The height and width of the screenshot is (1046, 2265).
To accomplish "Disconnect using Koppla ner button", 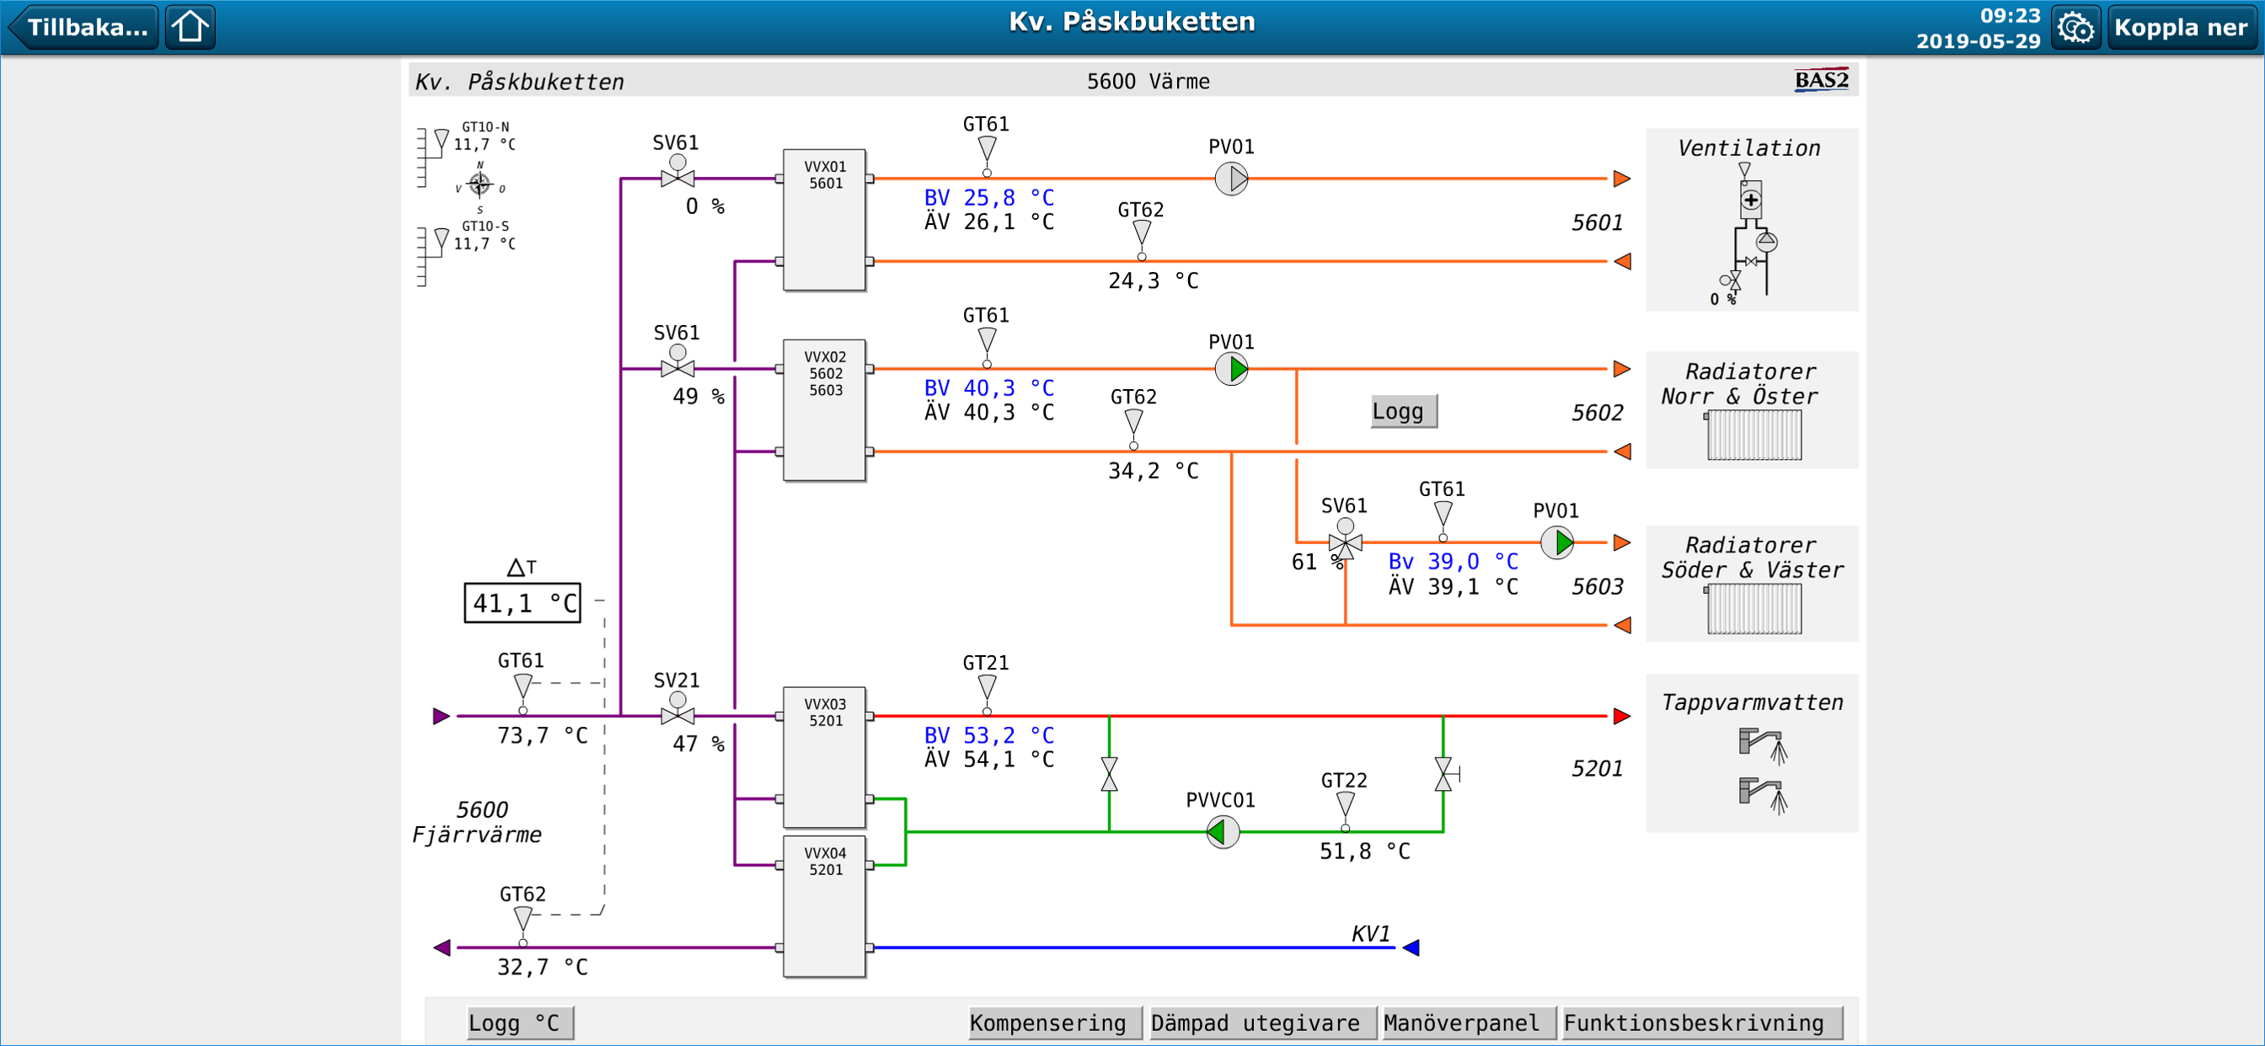I will click(x=2181, y=27).
